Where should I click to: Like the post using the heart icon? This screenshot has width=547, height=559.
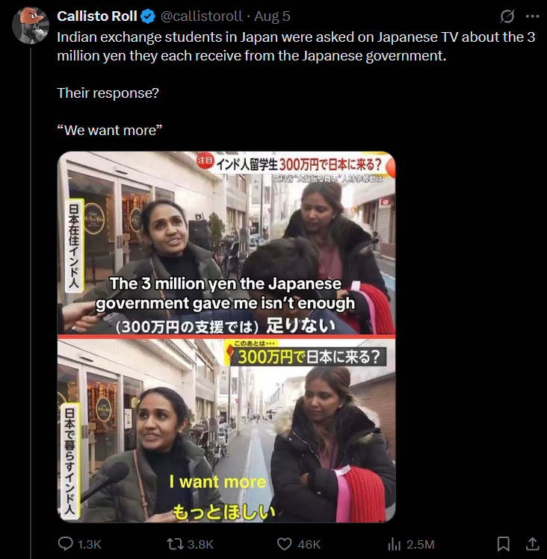click(x=285, y=544)
